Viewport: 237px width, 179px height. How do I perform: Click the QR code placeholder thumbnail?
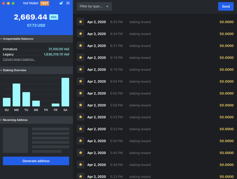click(x=16, y=140)
